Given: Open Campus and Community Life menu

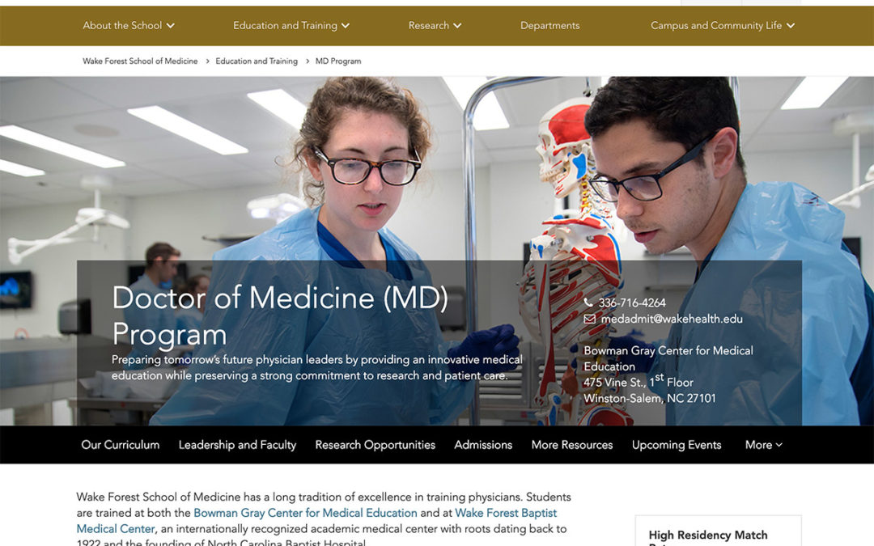Looking at the screenshot, I should click(x=723, y=26).
